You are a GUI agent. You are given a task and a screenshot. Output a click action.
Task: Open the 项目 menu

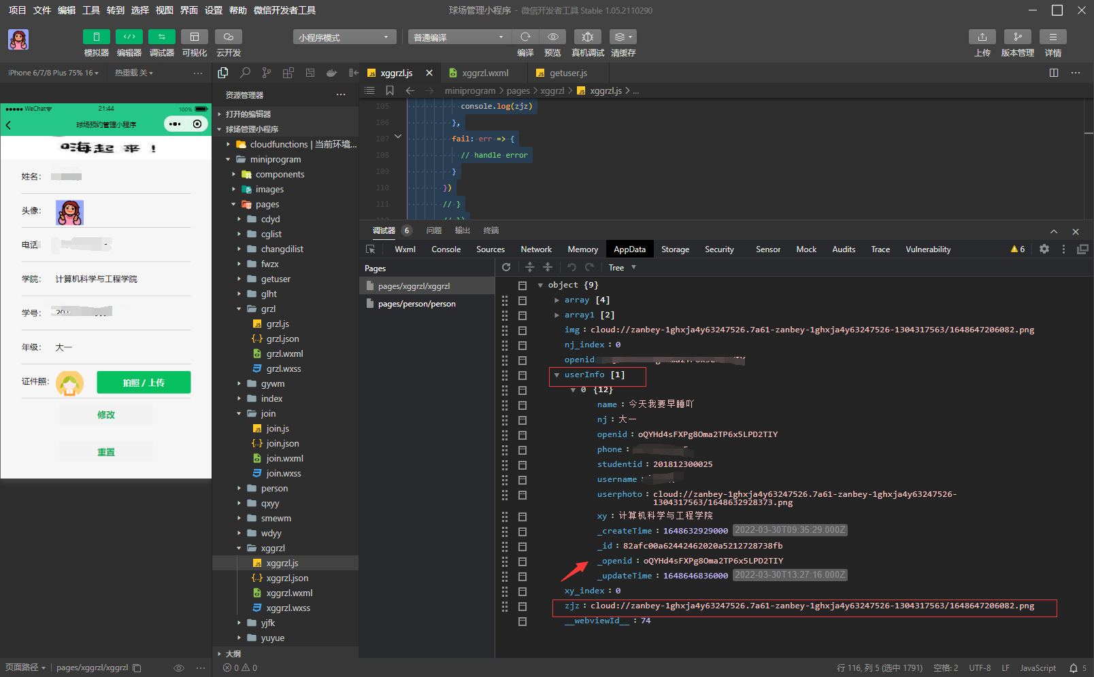point(17,10)
